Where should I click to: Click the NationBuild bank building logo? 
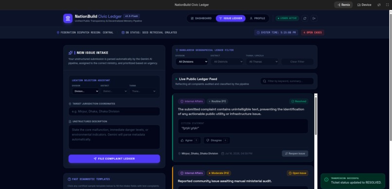click(x=68, y=18)
